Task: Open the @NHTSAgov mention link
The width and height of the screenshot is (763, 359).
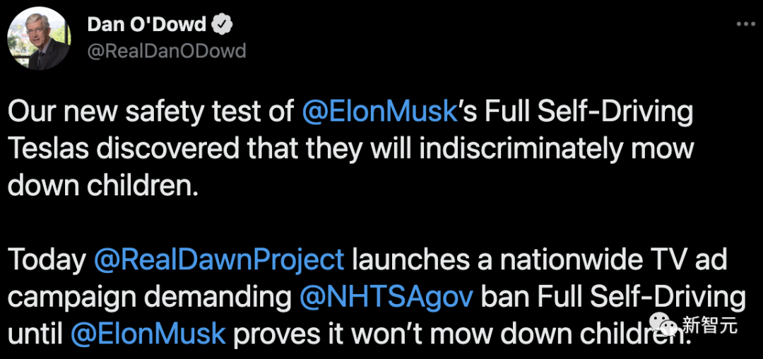Action: click(386, 296)
